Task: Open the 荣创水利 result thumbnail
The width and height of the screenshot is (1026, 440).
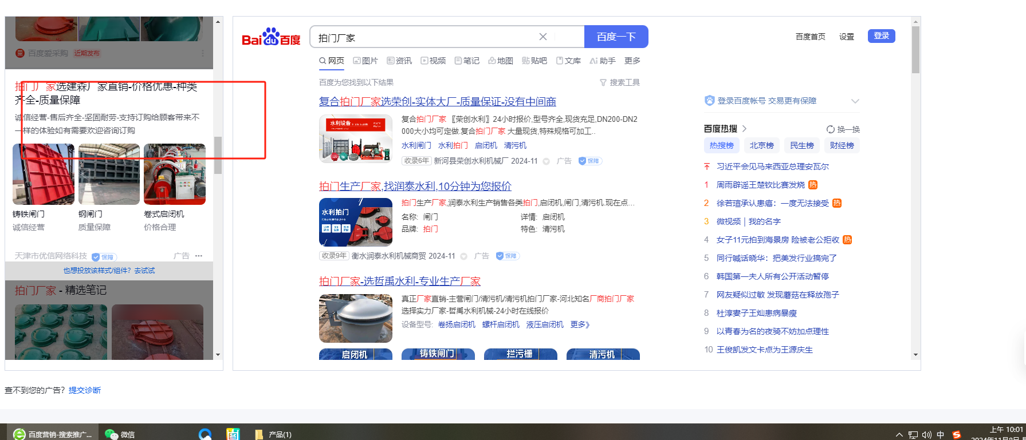Action: (x=356, y=139)
